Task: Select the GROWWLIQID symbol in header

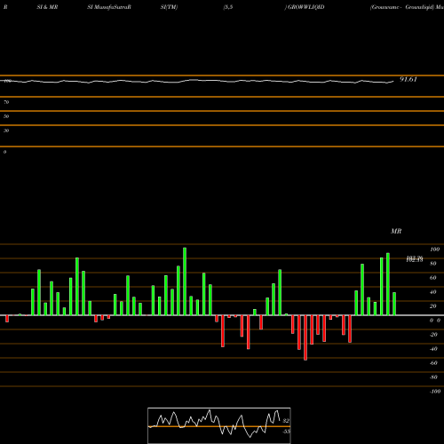Action: [x=306, y=7]
